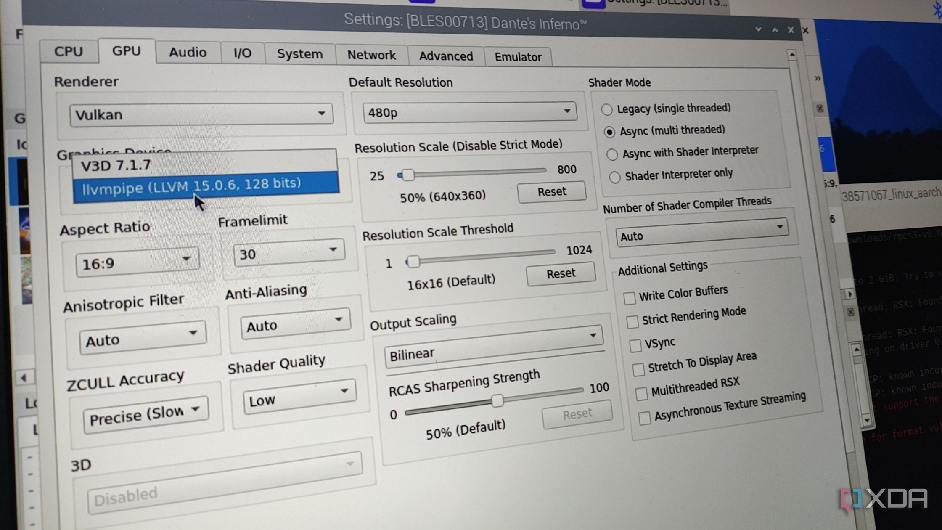Click the RCAS Sharpening Strength slider handle
Viewport: 942px width, 530px height.
point(497,401)
